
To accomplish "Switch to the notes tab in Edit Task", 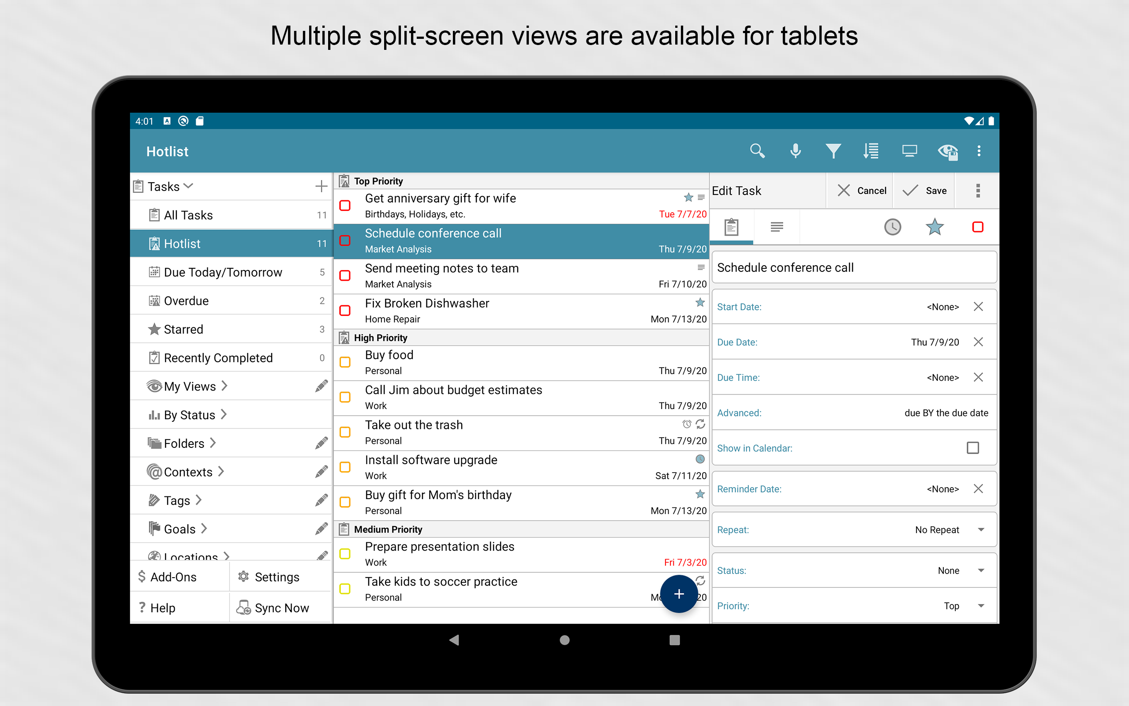I will [x=776, y=227].
